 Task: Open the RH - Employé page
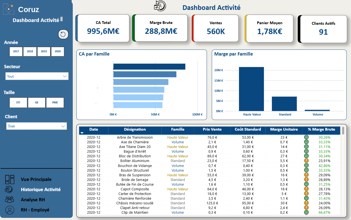point(35,210)
